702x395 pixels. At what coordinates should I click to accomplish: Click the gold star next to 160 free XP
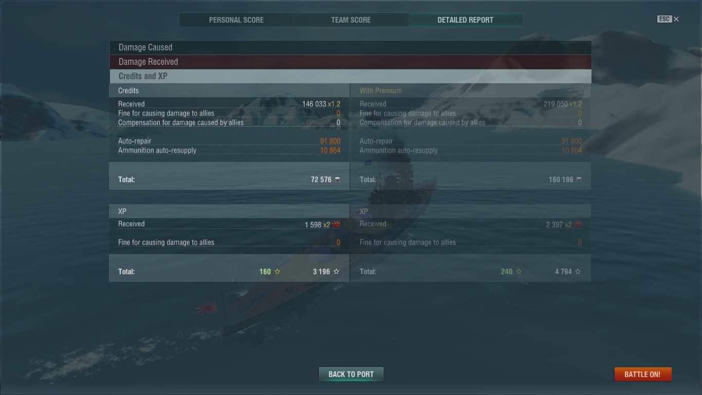click(x=278, y=272)
